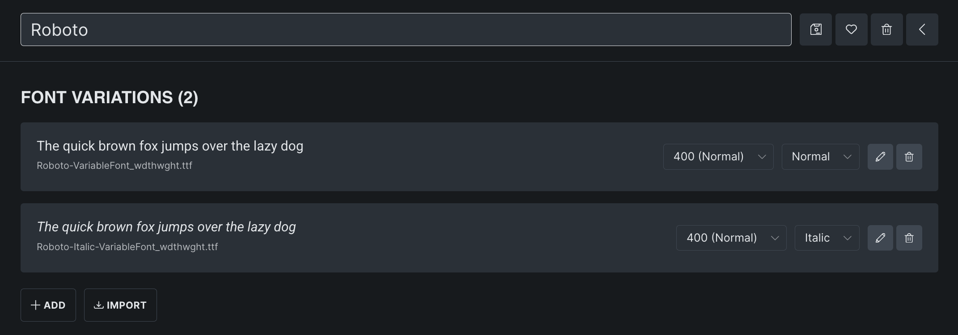Go back using the left chevron icon

922,29
